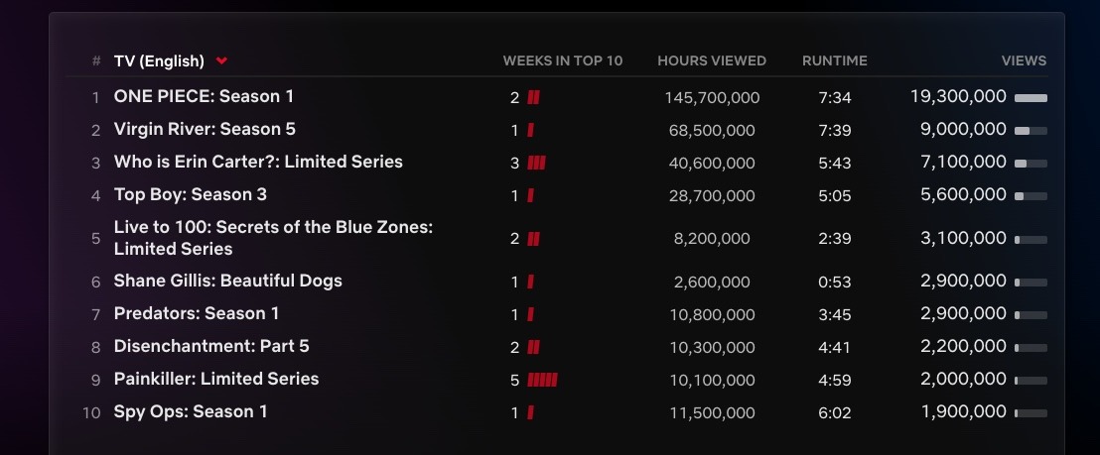Select the TV (English) list label

pos(159,60)
